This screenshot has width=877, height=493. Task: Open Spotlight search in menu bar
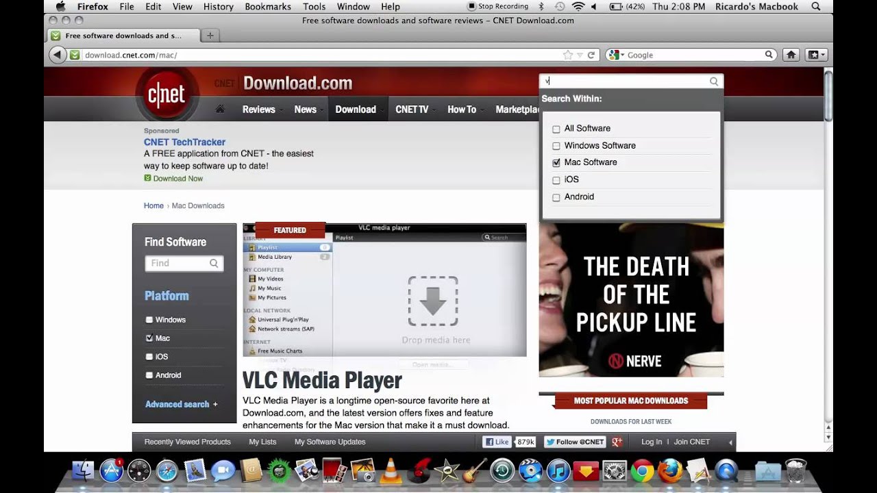816,6
